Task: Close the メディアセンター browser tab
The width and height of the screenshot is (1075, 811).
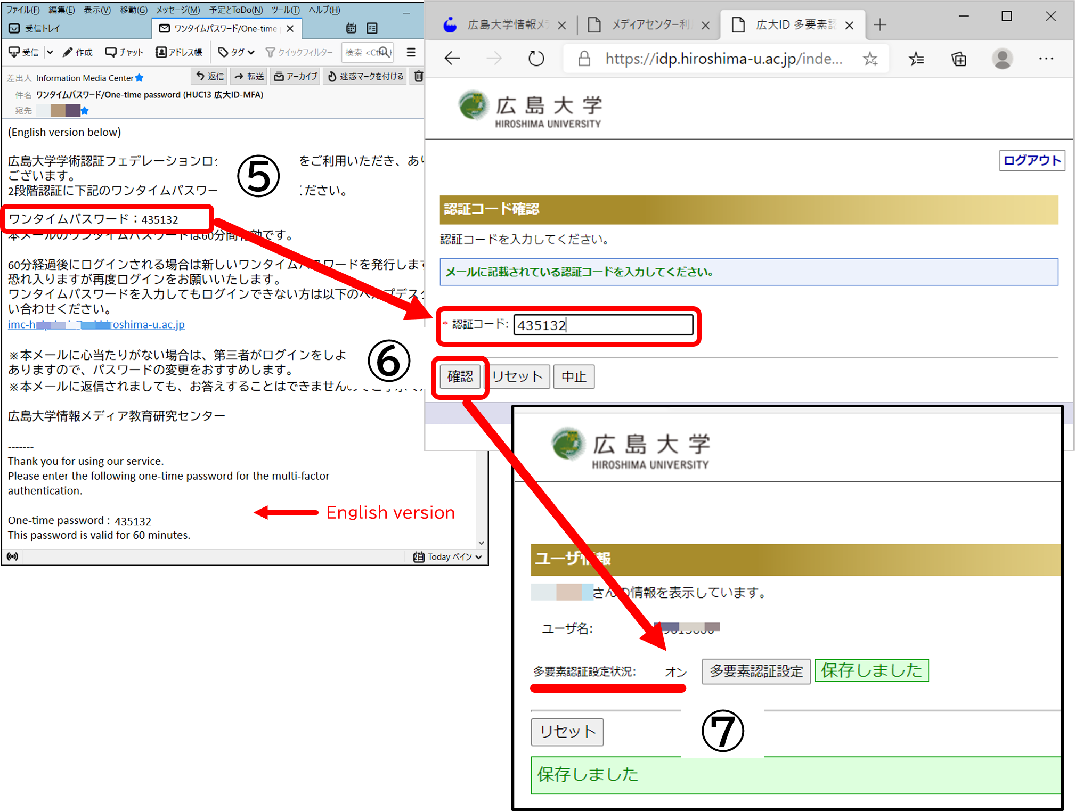Action: [x=705, y=26]
